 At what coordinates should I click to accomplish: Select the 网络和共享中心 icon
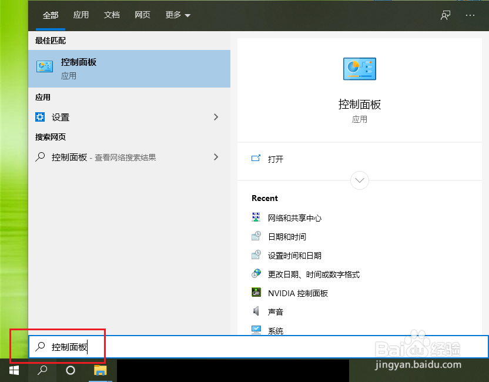click(256, 217)
